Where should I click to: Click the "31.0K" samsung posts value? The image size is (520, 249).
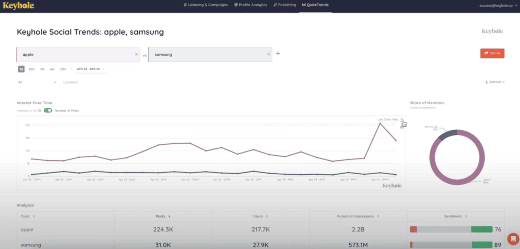click(x=163, y=245)
